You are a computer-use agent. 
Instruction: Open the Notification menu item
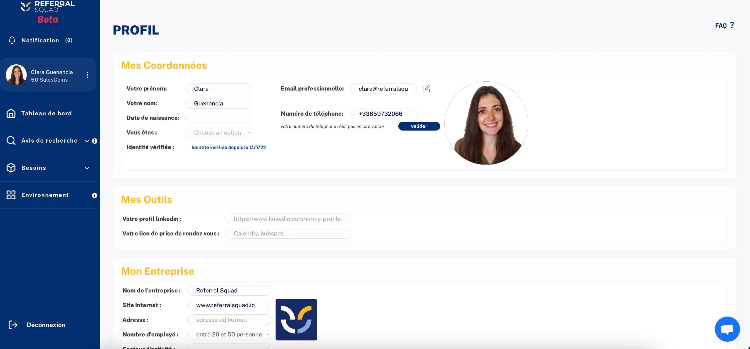tap(40, 40)
